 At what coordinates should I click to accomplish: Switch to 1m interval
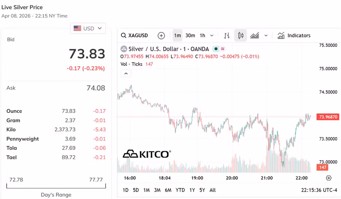pos(177,35)
